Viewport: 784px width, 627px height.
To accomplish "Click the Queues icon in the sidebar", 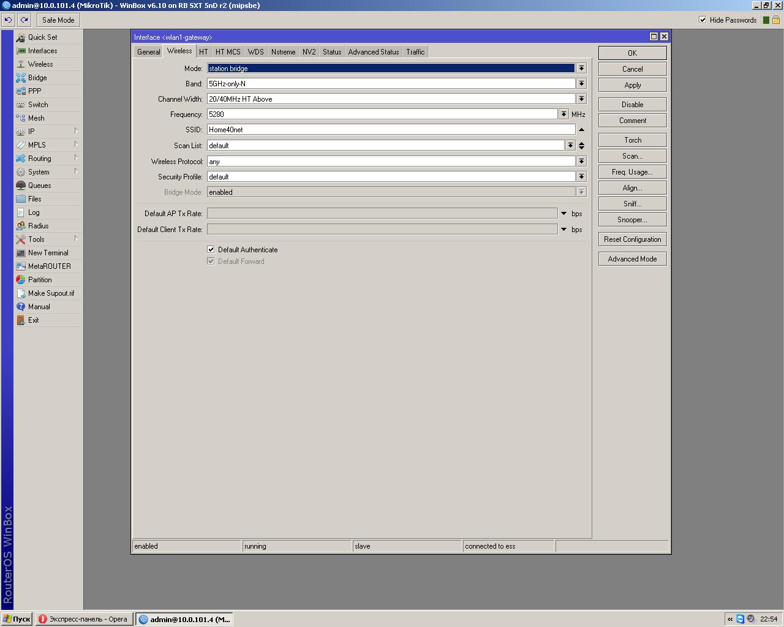I will click(21, 186).
